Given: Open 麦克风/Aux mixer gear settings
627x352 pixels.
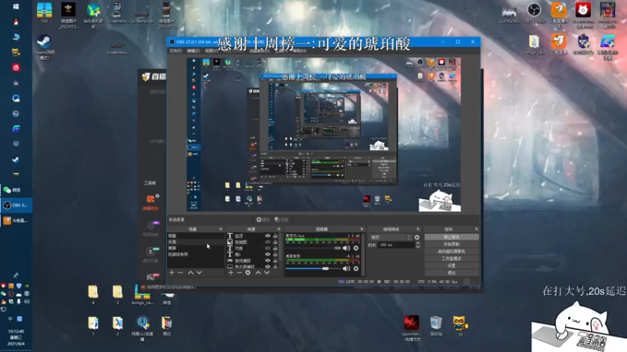Looking at the screenshot, I should pyautogui.click(x=356, y=248).
